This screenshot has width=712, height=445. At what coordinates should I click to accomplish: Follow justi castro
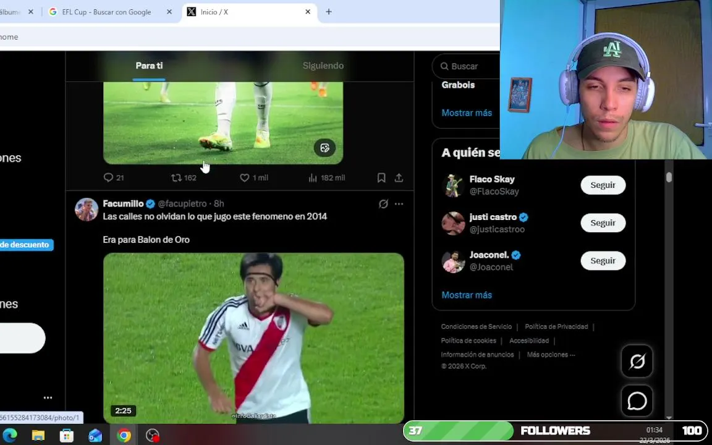point(603,223)
